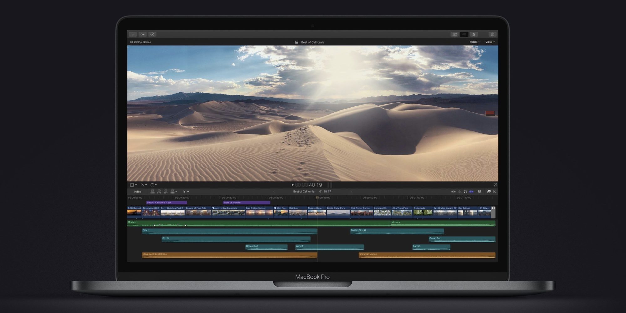This screenshot has height=313, width=626.
Task: Toggle the Timeline panel button
Action: tap(464, 34)
